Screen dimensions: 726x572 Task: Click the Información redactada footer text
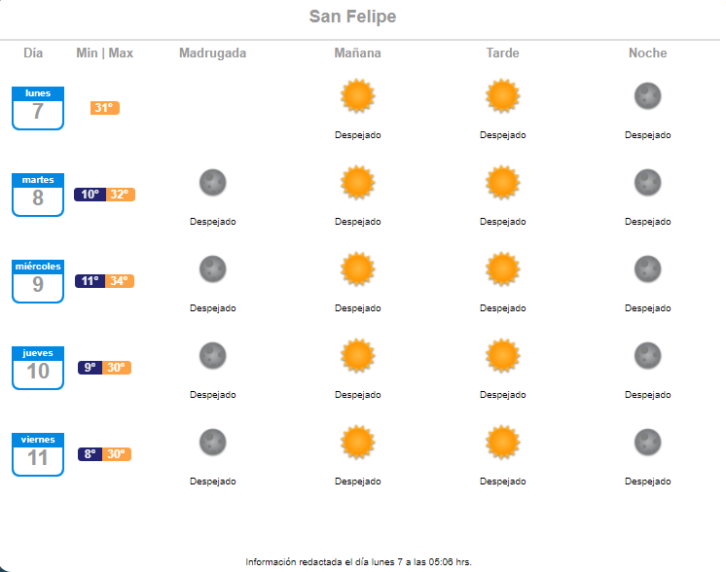tap(358, 562)
